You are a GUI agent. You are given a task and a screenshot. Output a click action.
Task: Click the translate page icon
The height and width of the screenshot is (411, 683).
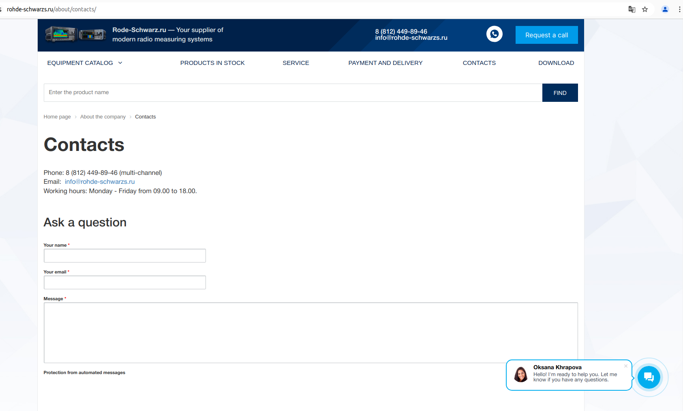click(x=632, y=9)
